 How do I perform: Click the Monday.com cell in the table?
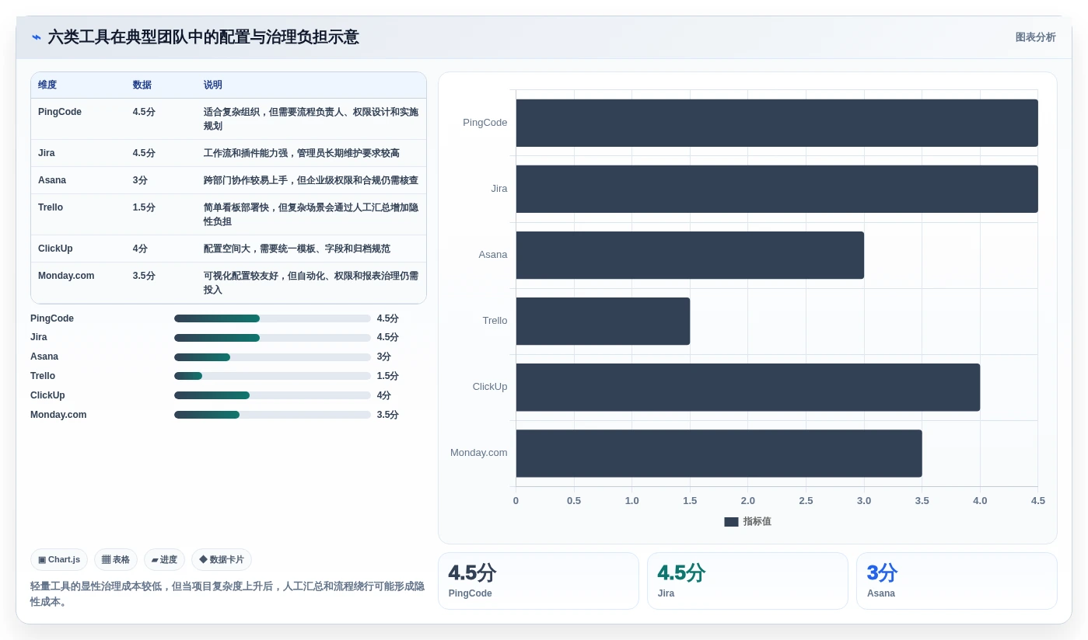coord(66,276)
